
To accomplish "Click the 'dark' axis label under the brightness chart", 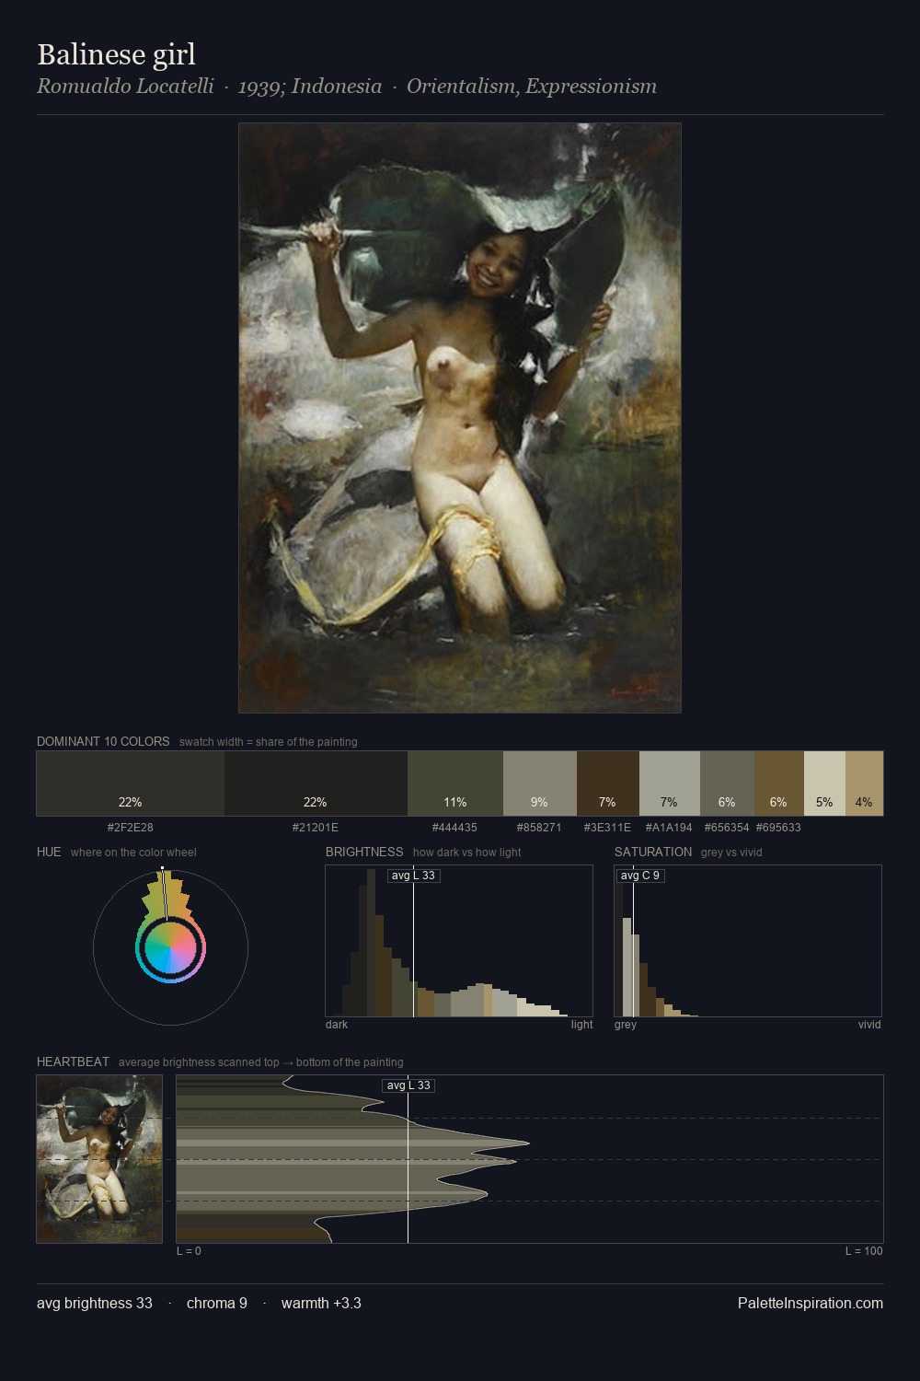I will (337, 1025).
